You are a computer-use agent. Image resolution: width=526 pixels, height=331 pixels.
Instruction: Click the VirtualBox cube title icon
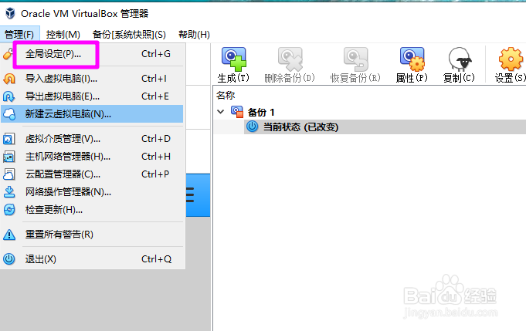click(10, 13)
